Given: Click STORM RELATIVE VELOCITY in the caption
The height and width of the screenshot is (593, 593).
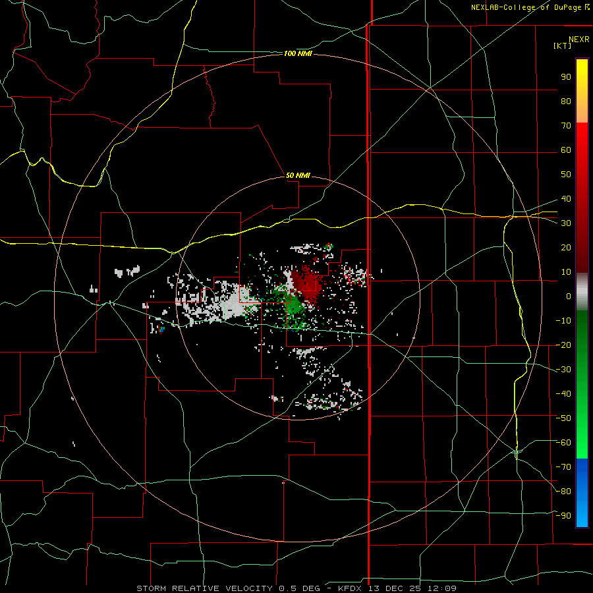Looking at the screenshot, I should coord(204,588).
